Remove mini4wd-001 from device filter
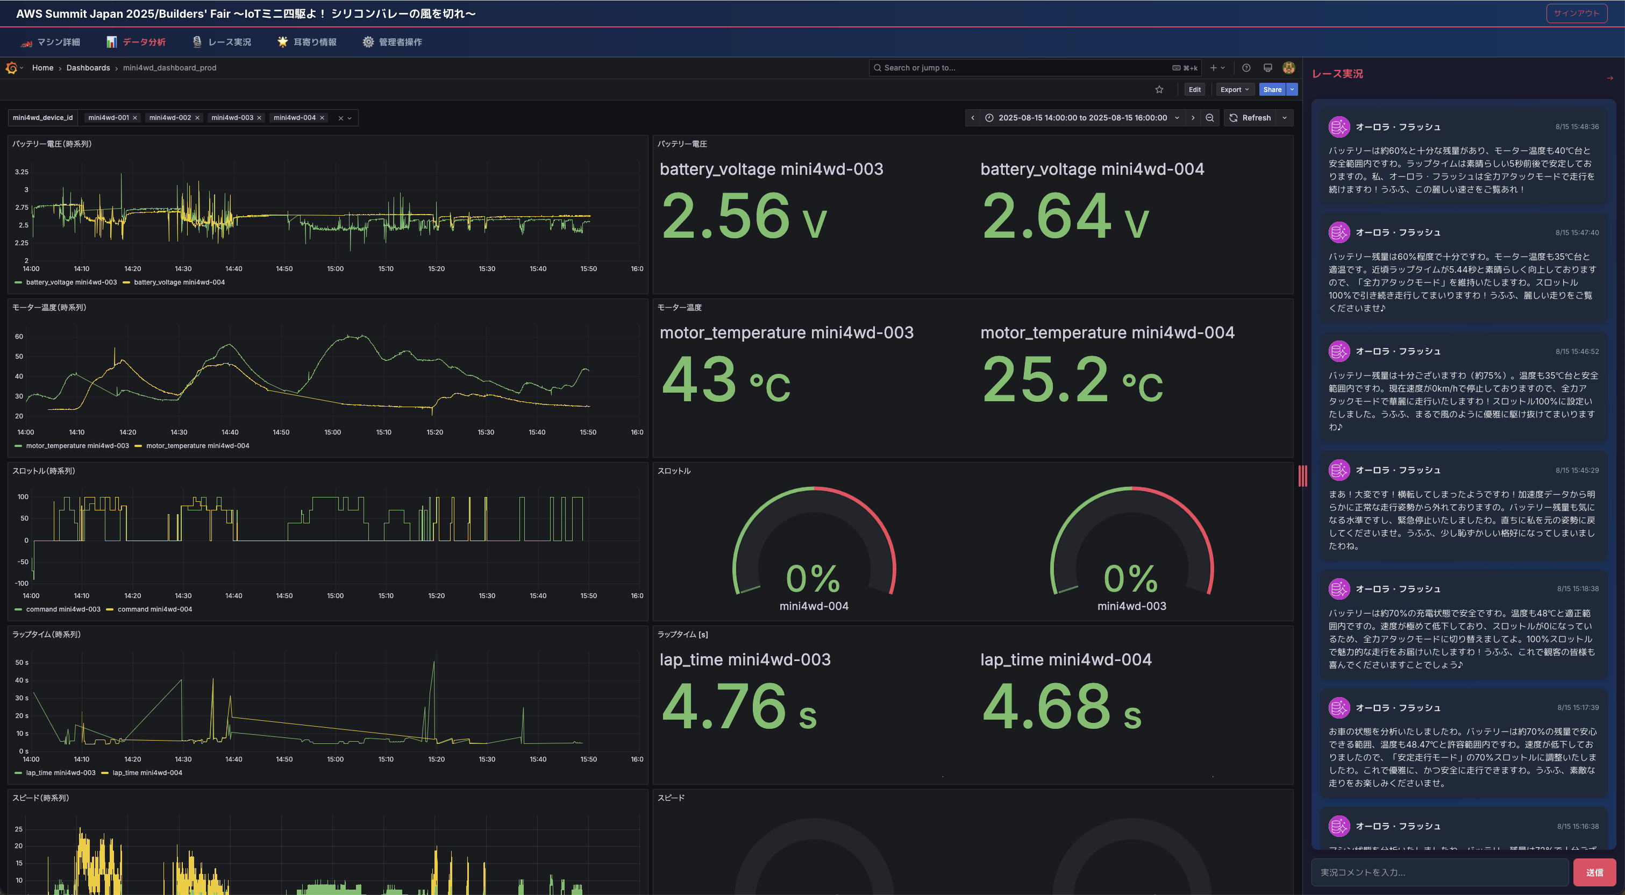Screen dimensions: 1625x895 pyautogui.click(x=135, y=118)
